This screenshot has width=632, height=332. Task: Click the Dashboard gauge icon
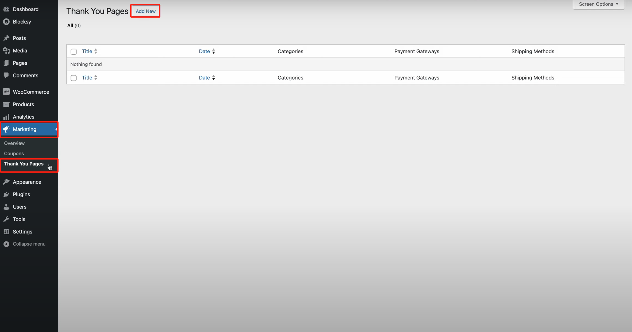click(x=6, y=9)
